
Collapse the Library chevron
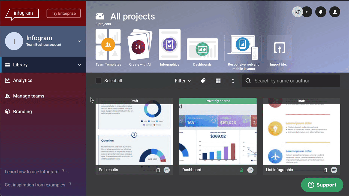pyautogui.click(x=80, y=65)
